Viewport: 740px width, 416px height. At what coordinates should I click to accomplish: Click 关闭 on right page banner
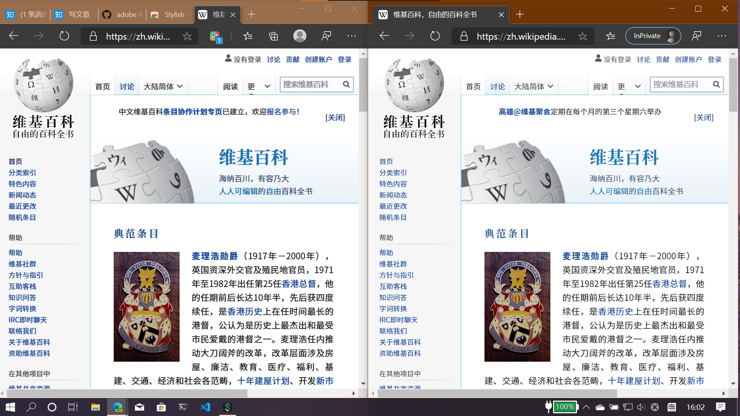tap(704, 117)
